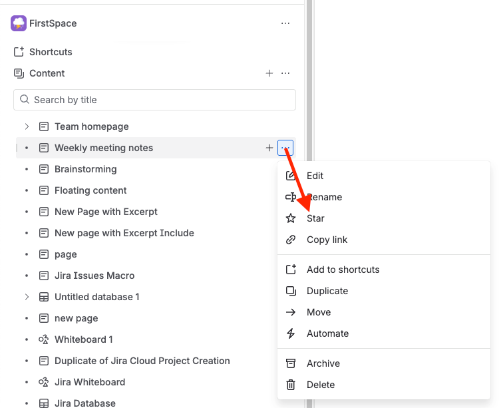Click the archive box icon
The height and width of the screenshot is (408, 503).
click(291, 363)
